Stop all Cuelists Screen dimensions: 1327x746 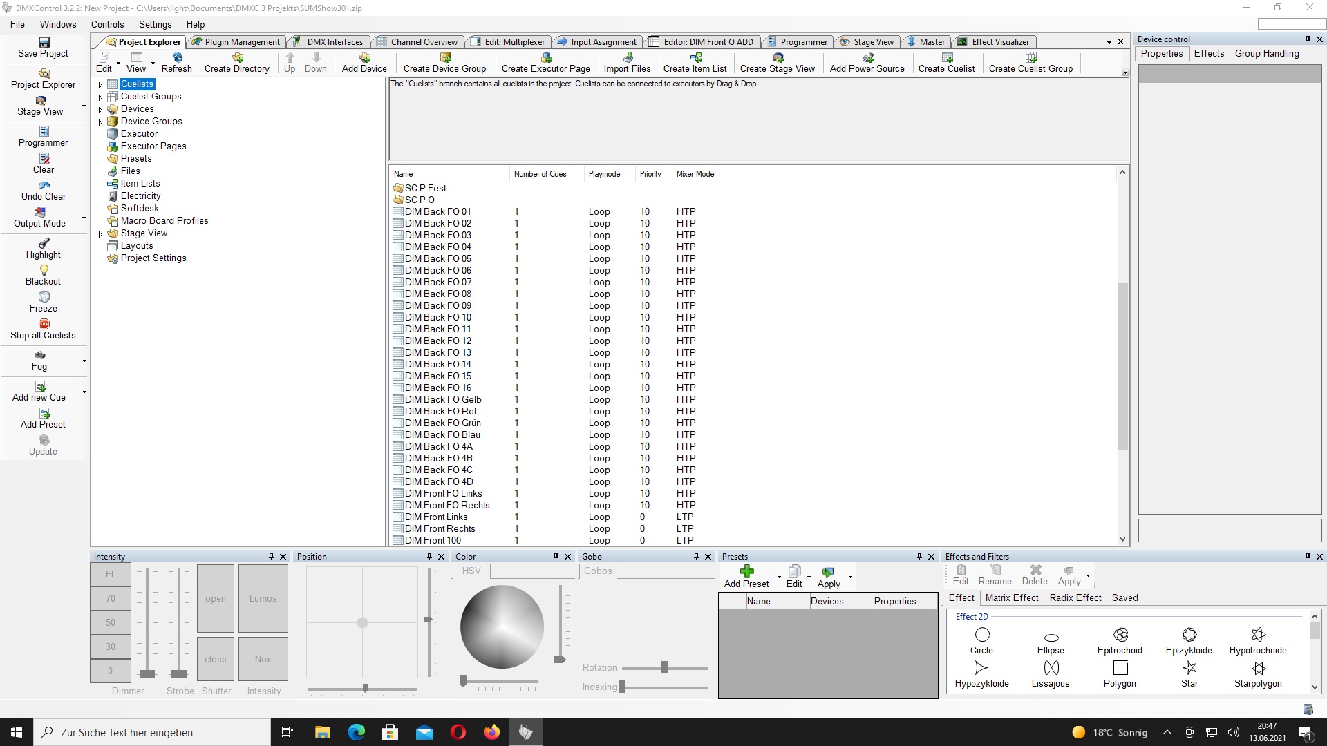[x=43, y=329]
